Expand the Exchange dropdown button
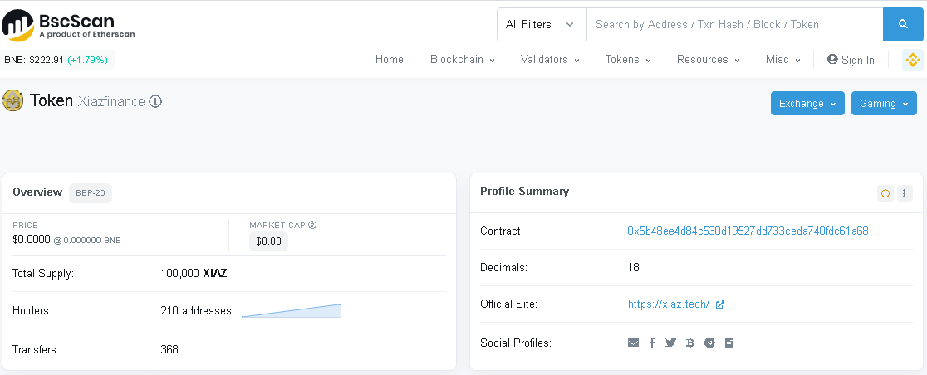Screen dimensions: 927x375 click(x=807, y=104)
